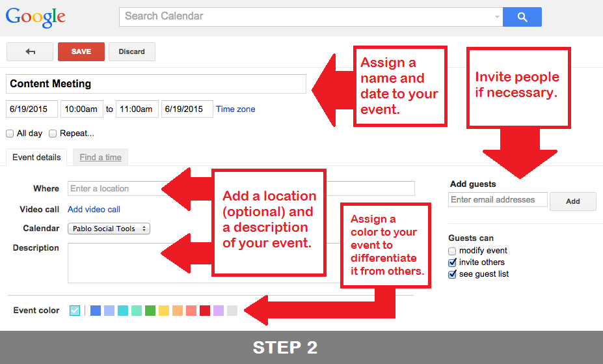Click the Discard button
The height and width of the screenshot is (364, 603).
pyautogui.click(x=131, y=51)
